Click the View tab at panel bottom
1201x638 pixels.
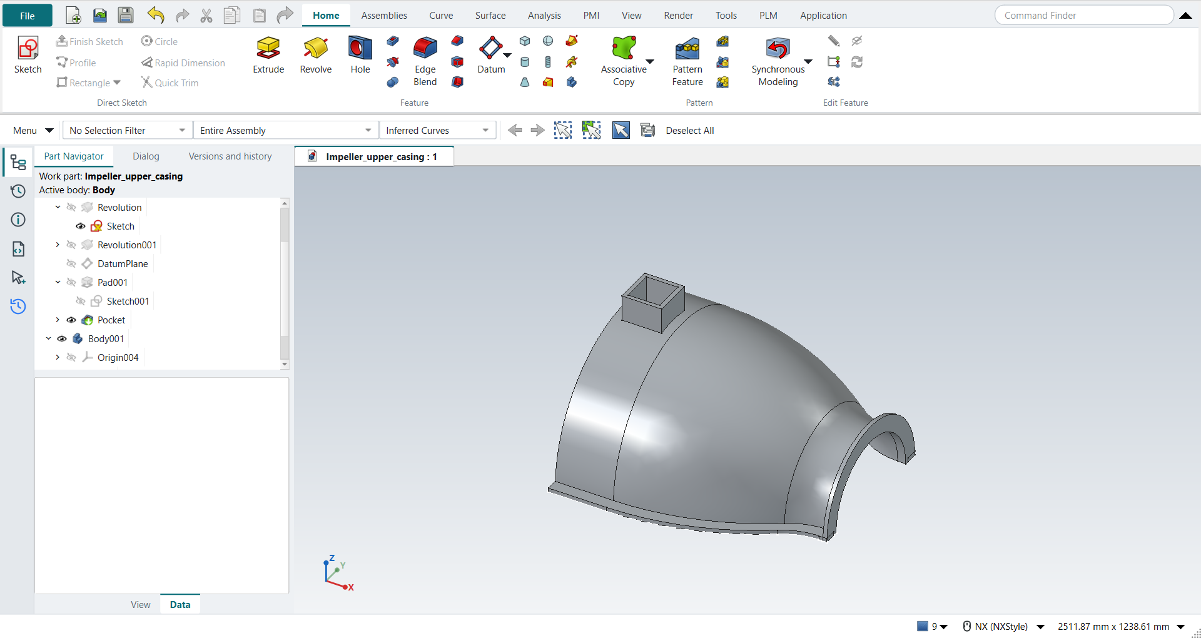click(141, 604)
